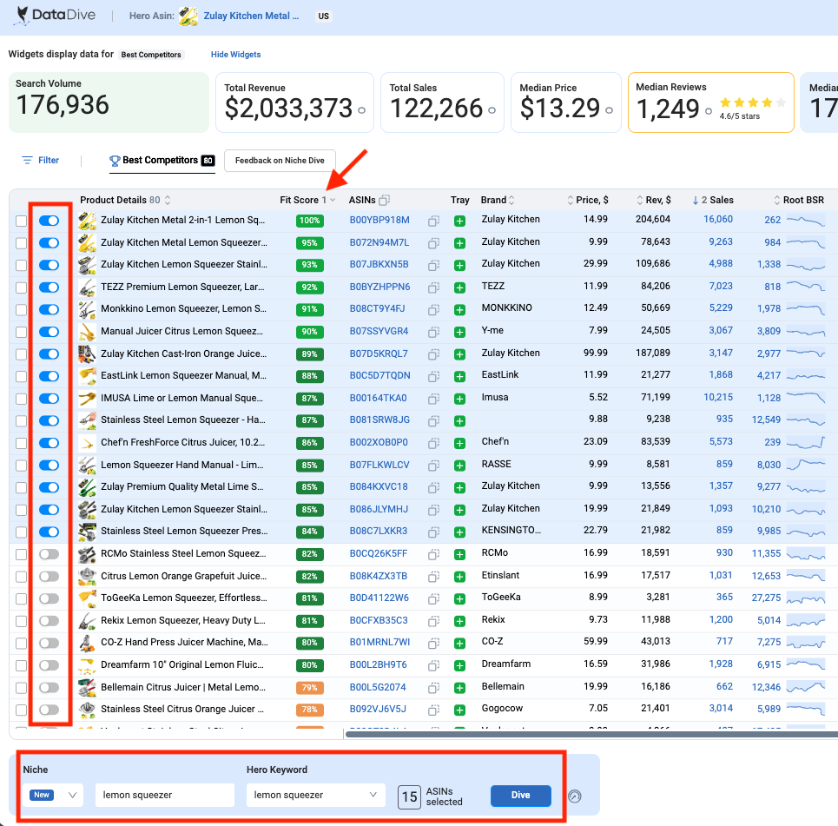
Task: Sort by Rev, $ column
Action: click(x=640, y=200)
